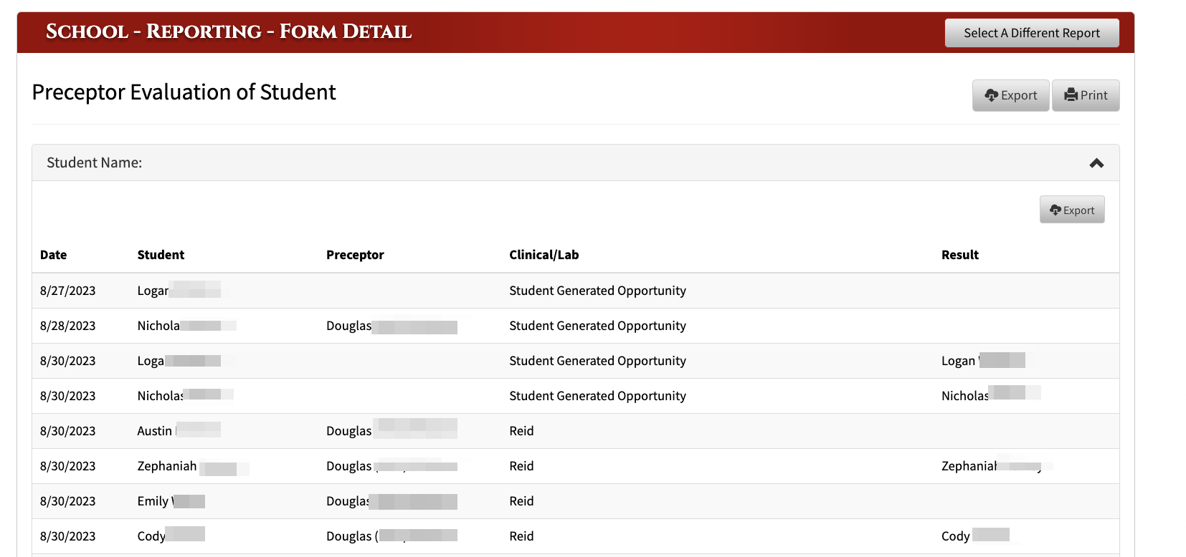This screenshot has height=557, width=1186.
Task: Click the Select A Different Report button
Action: pos(1031,33)
